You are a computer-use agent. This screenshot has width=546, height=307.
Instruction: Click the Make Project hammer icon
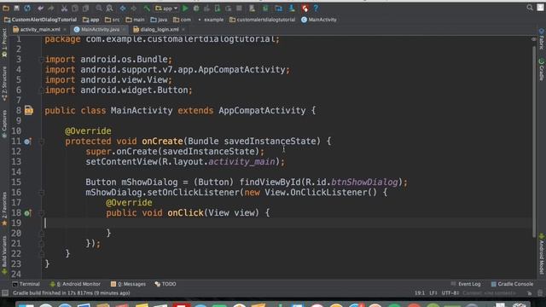147,8
